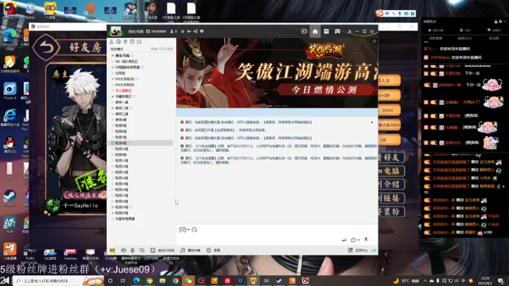
Task: Expand the 6月国服专用频道 tree node
Action: pyautogui.click(x=113, y=67)
